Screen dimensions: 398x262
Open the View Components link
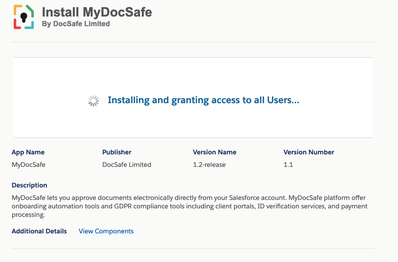(x=106, y=231)
